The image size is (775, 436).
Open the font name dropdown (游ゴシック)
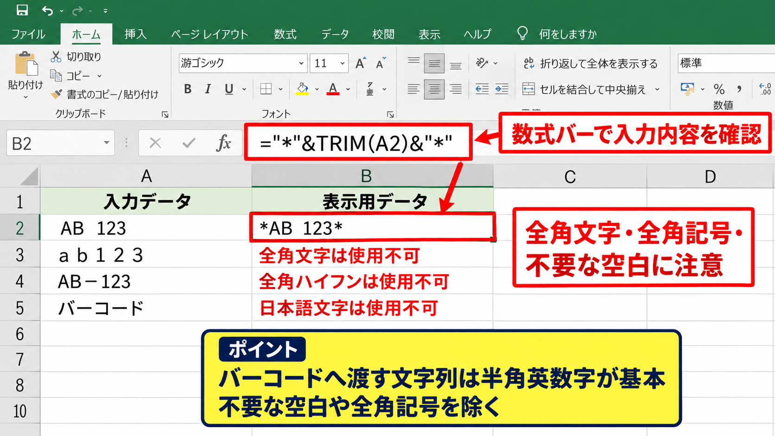(301, 63)
